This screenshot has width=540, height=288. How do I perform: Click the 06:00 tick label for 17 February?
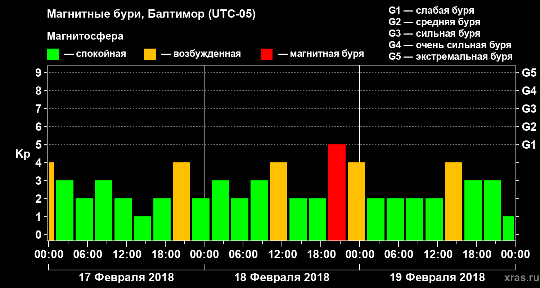pyautogui.click(x=87, y=254)
